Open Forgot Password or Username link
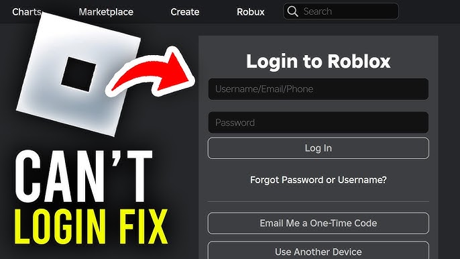Image resolution: width=460 pixels, height=259 pixels. coord(319,180)
